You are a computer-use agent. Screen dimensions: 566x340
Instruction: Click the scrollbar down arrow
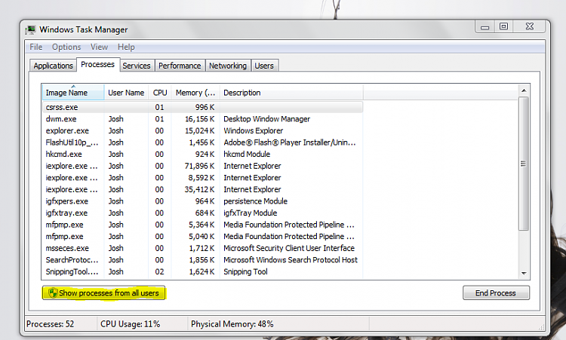click(524, 274)
